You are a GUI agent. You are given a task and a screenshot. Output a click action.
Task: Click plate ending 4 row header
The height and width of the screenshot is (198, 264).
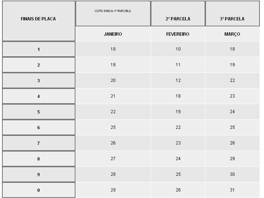coord(38,96)
